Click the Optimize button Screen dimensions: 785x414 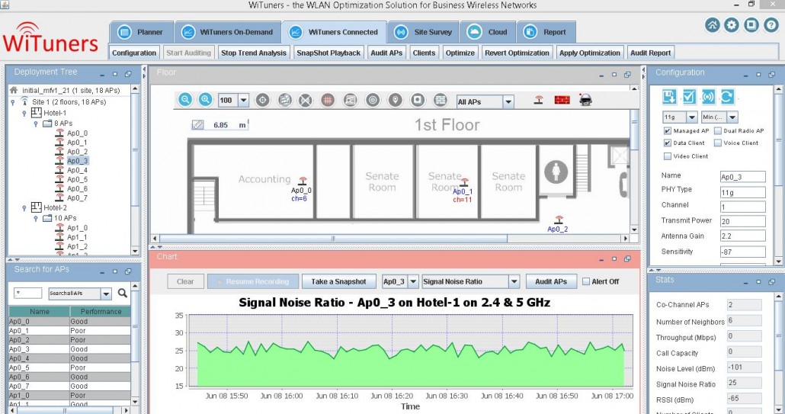tap(460, 53)
